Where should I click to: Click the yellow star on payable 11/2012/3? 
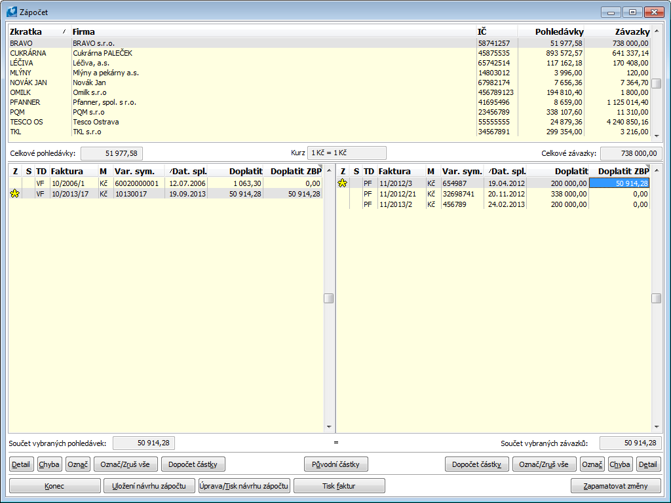pos(342,183)
